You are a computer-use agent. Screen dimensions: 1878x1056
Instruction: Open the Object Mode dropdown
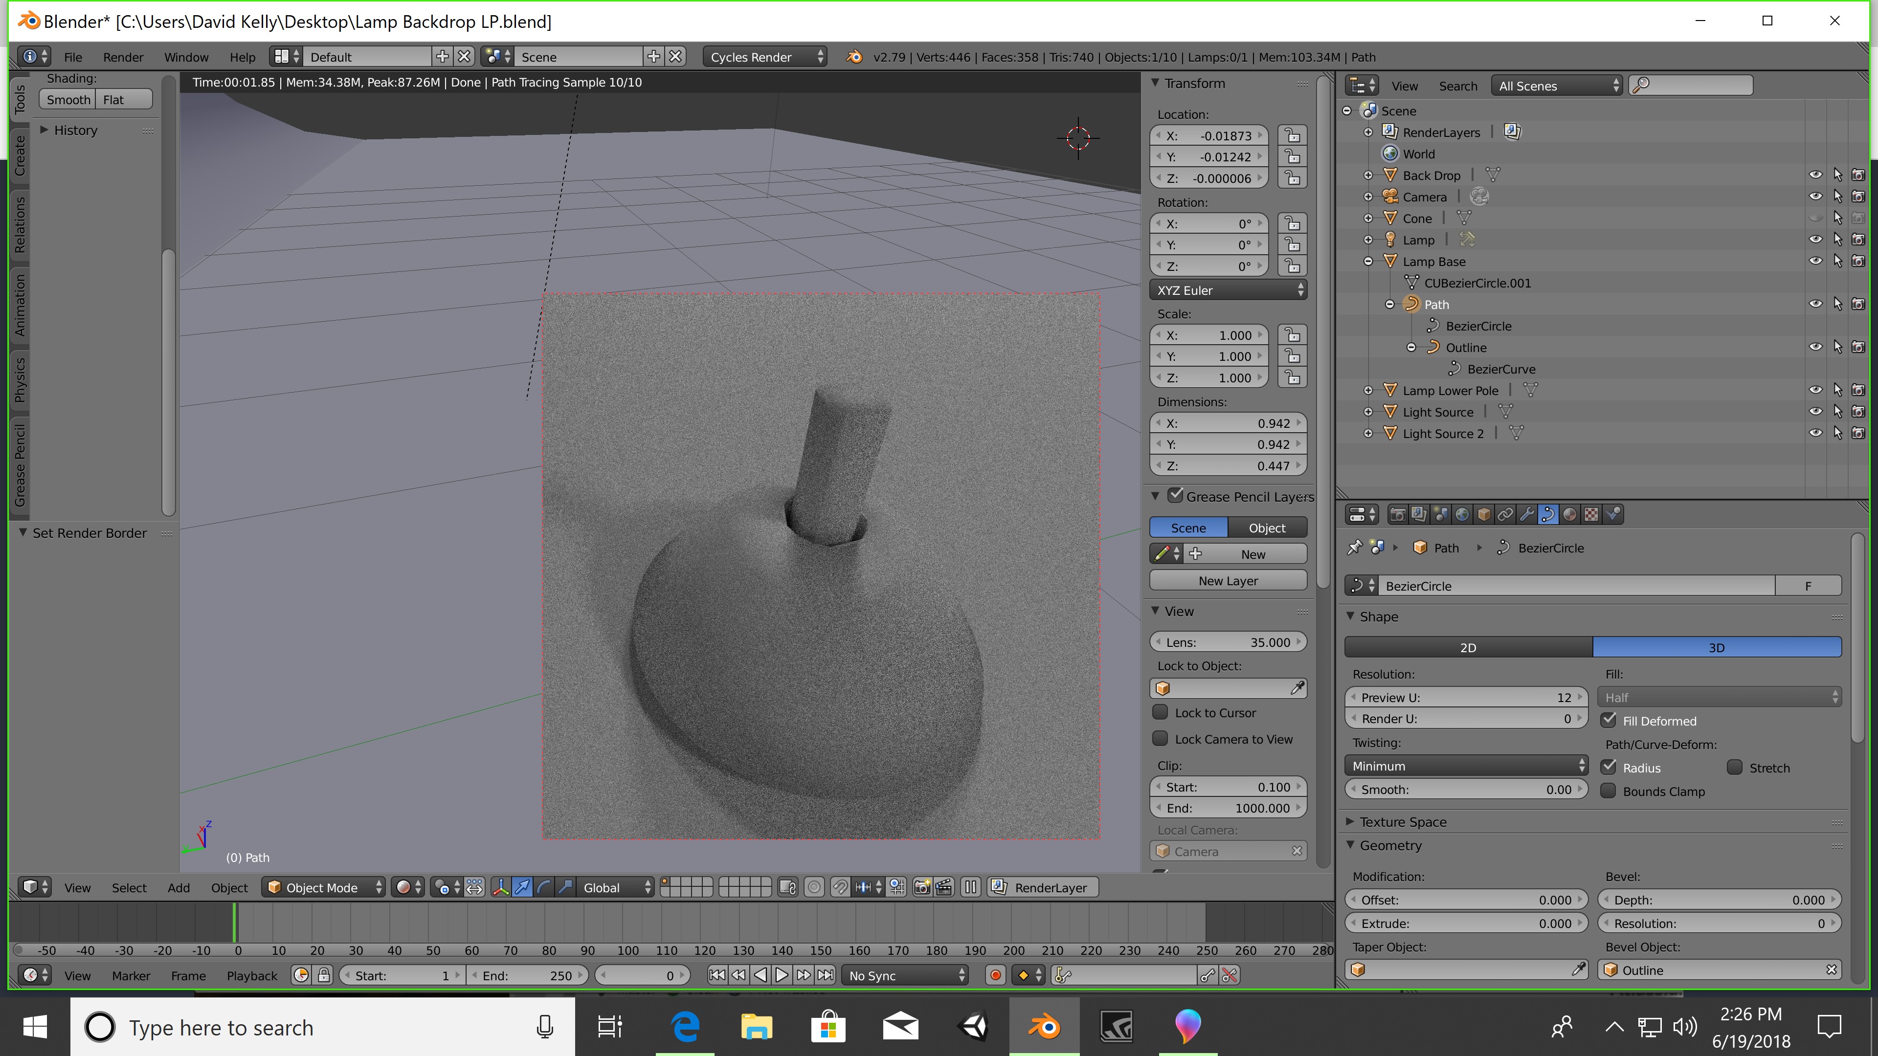tap(324, 887)
